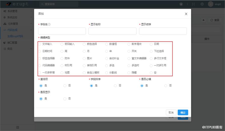Select 开关 edit type

[x=129, y=51]
